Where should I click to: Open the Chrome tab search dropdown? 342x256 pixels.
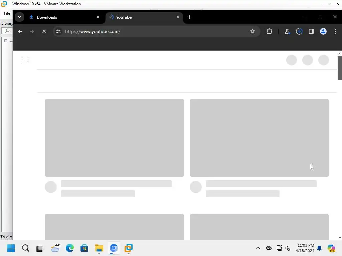click(19, 17)
